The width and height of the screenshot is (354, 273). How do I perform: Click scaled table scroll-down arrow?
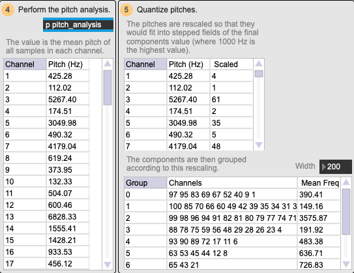(259, 145)
